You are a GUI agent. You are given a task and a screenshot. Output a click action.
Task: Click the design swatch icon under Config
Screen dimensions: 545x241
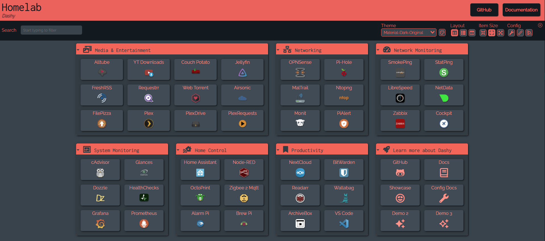(529, 33)
